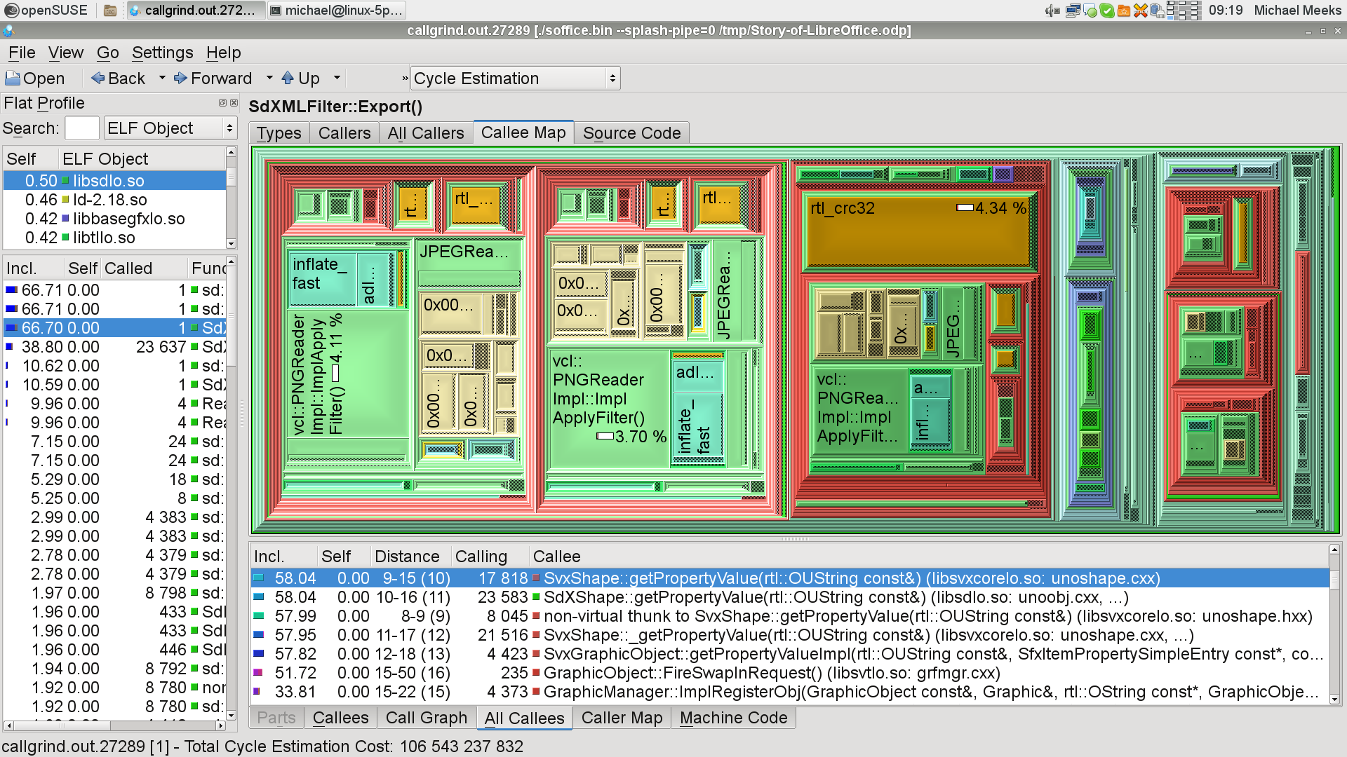Click the Up arrow toolbar icon

pyautogui.click(x=288, y=79)
